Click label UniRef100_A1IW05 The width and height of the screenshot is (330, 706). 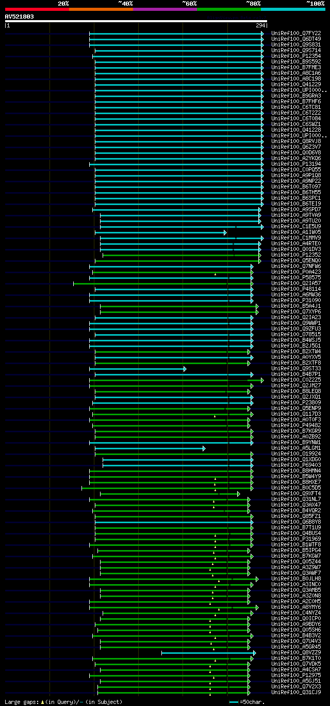click(x=296, y=232)
